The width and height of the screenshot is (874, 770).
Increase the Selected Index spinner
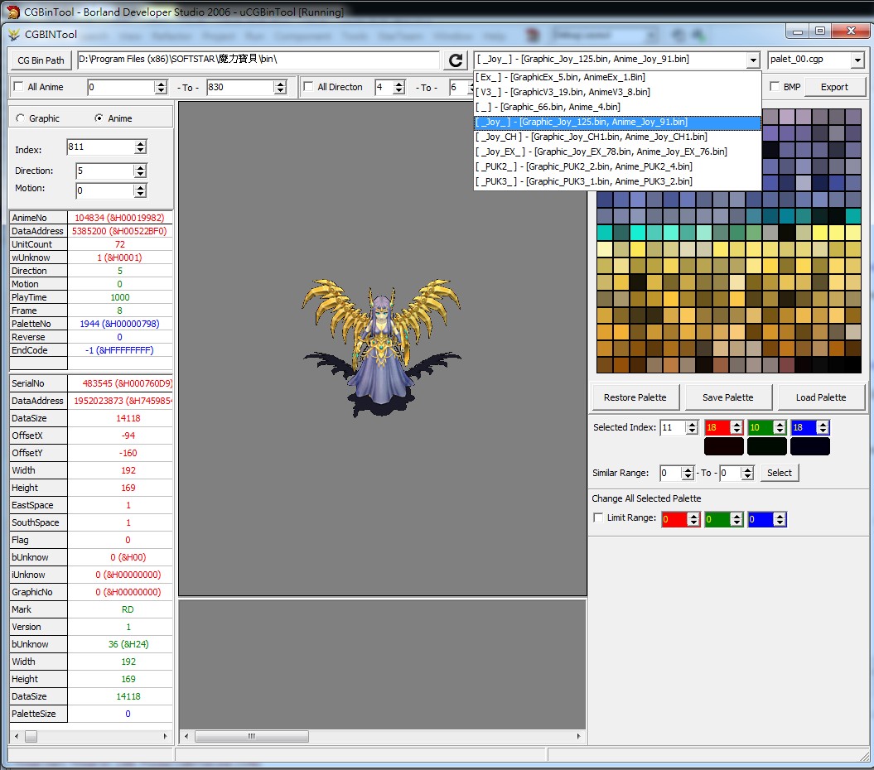(691, 424)
